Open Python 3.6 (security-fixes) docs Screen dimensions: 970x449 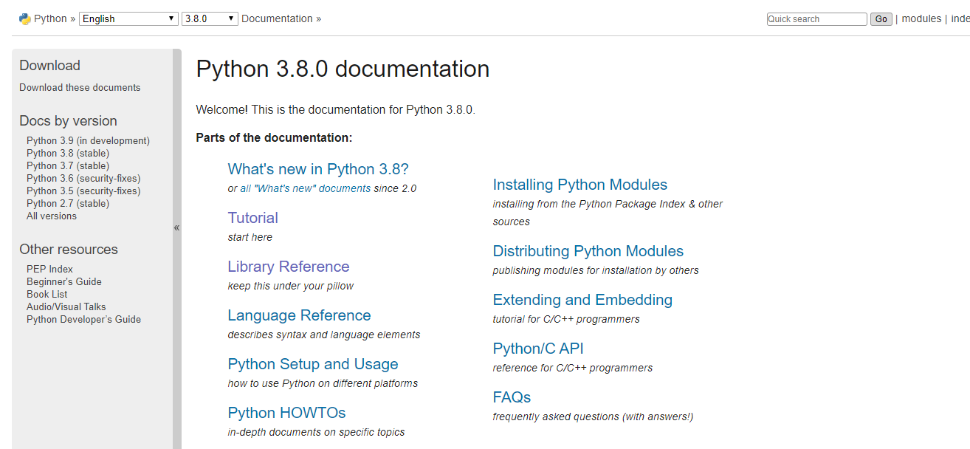[83, 178]
